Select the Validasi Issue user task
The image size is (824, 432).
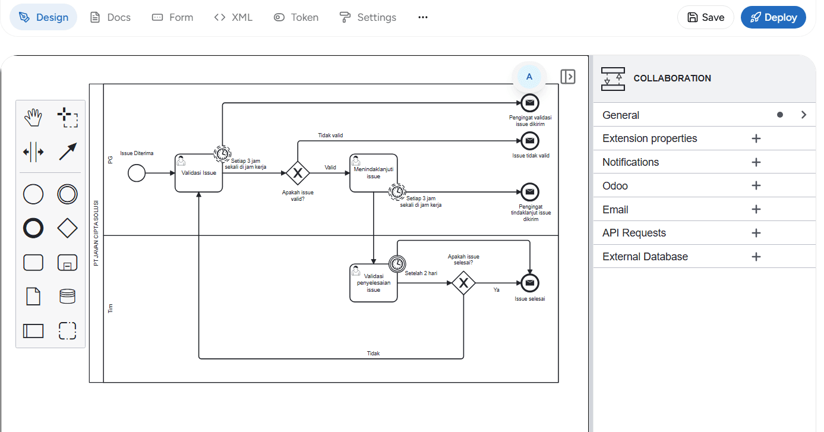(199, 173)
